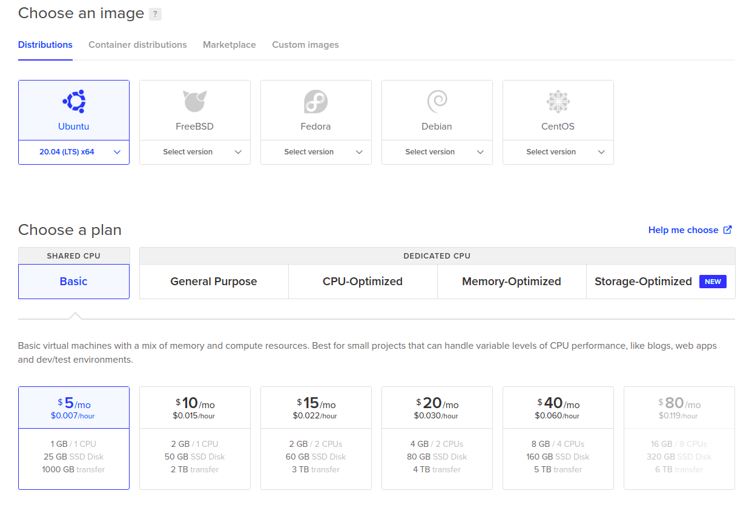This screenshot has height=505, width=749.
Task: Expand the FreeBSD Select version dropdown
Action: [x=195, y=152]
